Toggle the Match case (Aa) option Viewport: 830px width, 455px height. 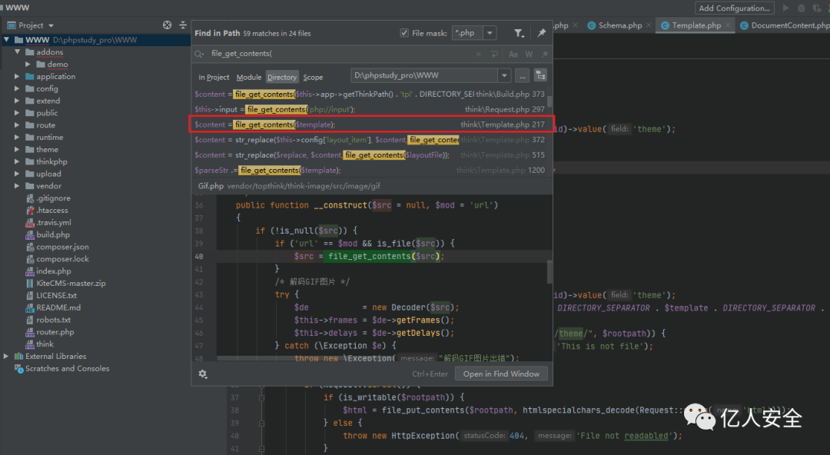513,55
